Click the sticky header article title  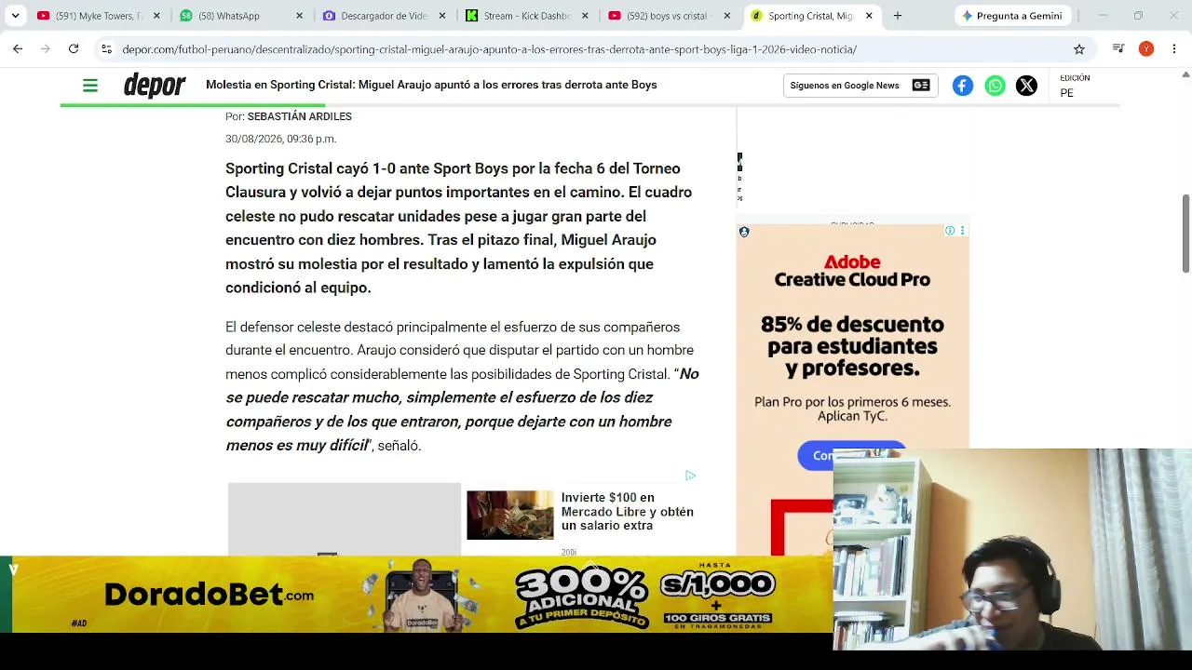coord(431,85)
